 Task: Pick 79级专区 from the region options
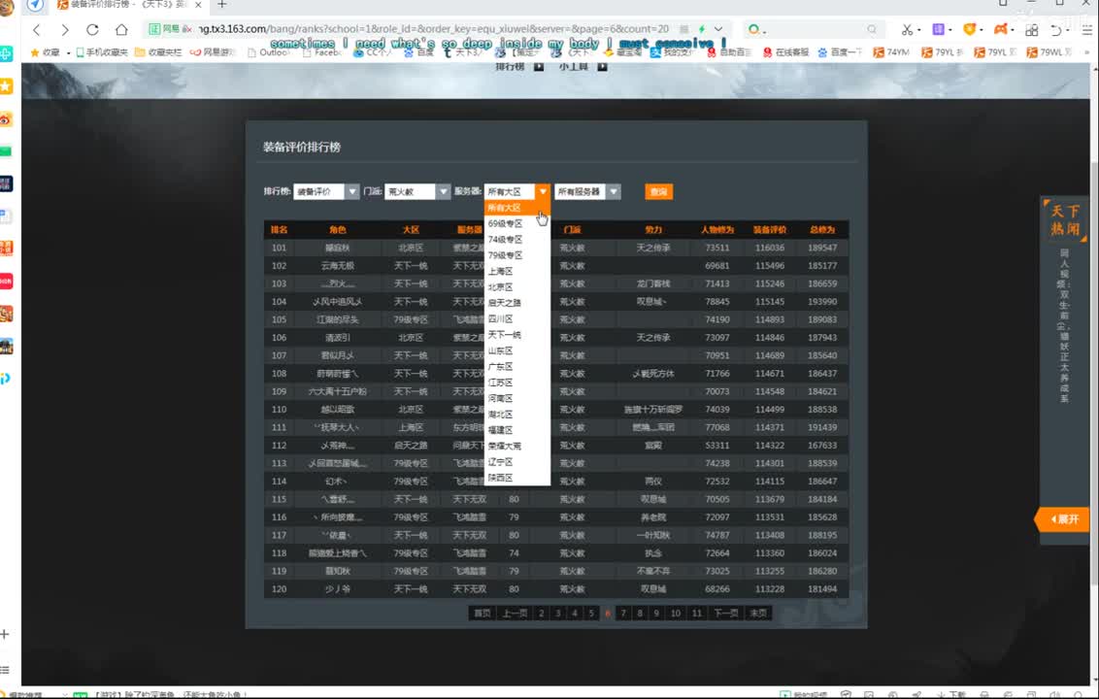(x=505, y=255)
